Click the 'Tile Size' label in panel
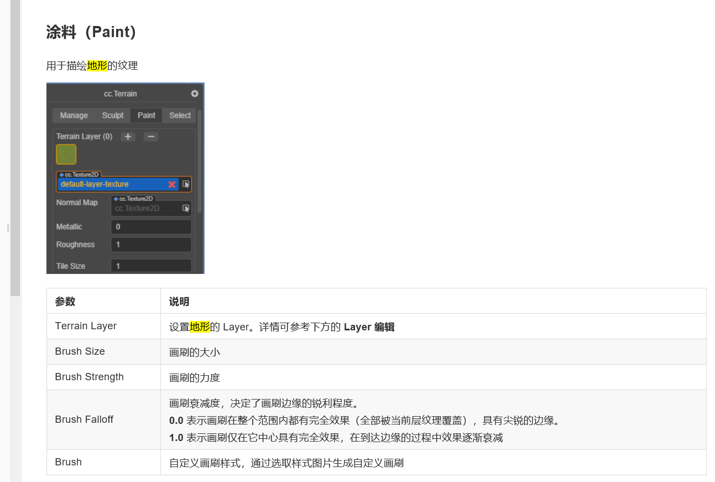The height and width of the screenshot is (482, 715). pos(71,266)
